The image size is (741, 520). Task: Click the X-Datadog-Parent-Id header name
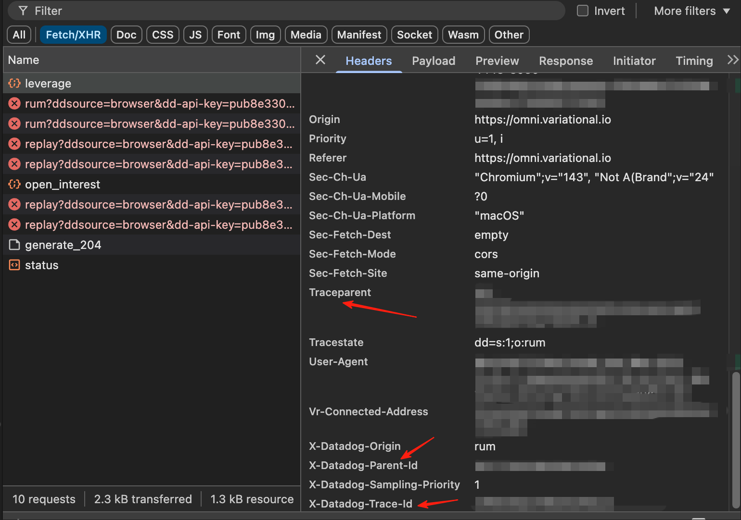tap(363, 465)
